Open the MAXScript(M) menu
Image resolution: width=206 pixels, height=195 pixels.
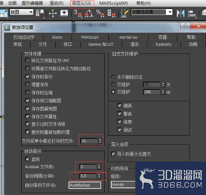click(x=114, y=3)
